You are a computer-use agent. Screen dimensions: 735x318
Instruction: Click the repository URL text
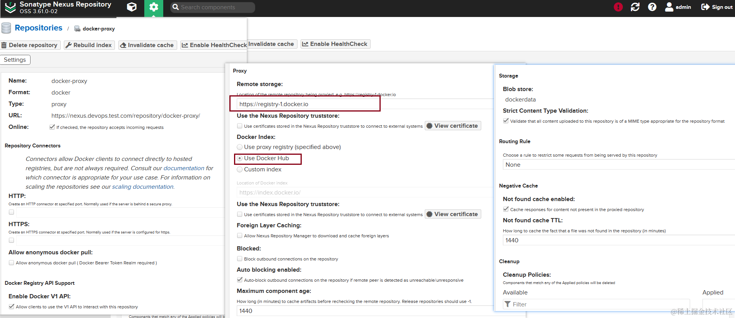pos(126,116)
